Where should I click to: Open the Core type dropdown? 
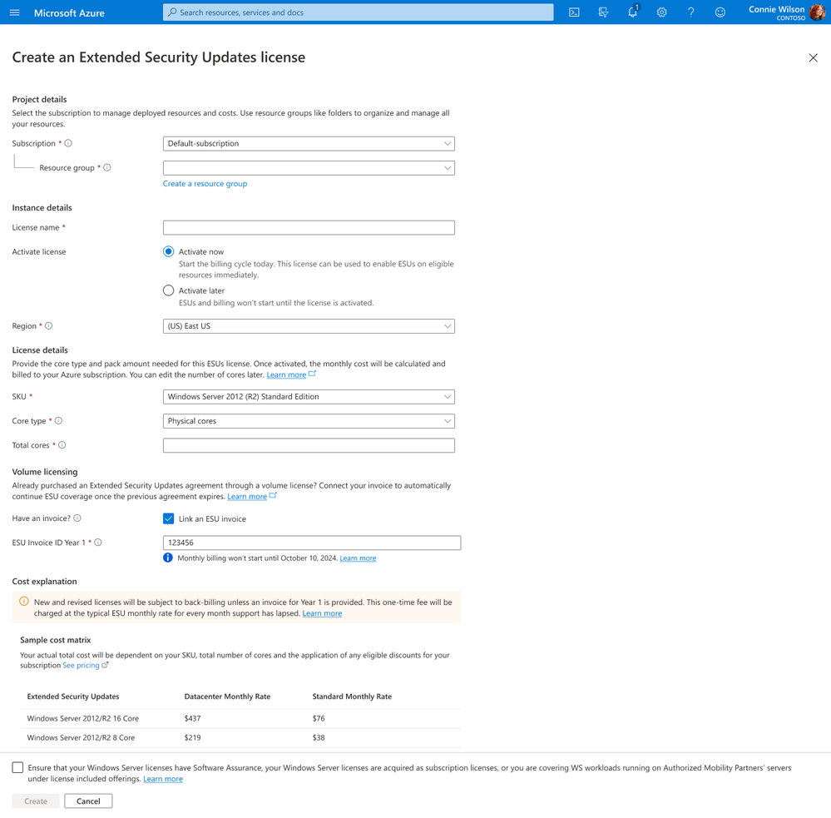pyautogui.click(x=309, y=421)
